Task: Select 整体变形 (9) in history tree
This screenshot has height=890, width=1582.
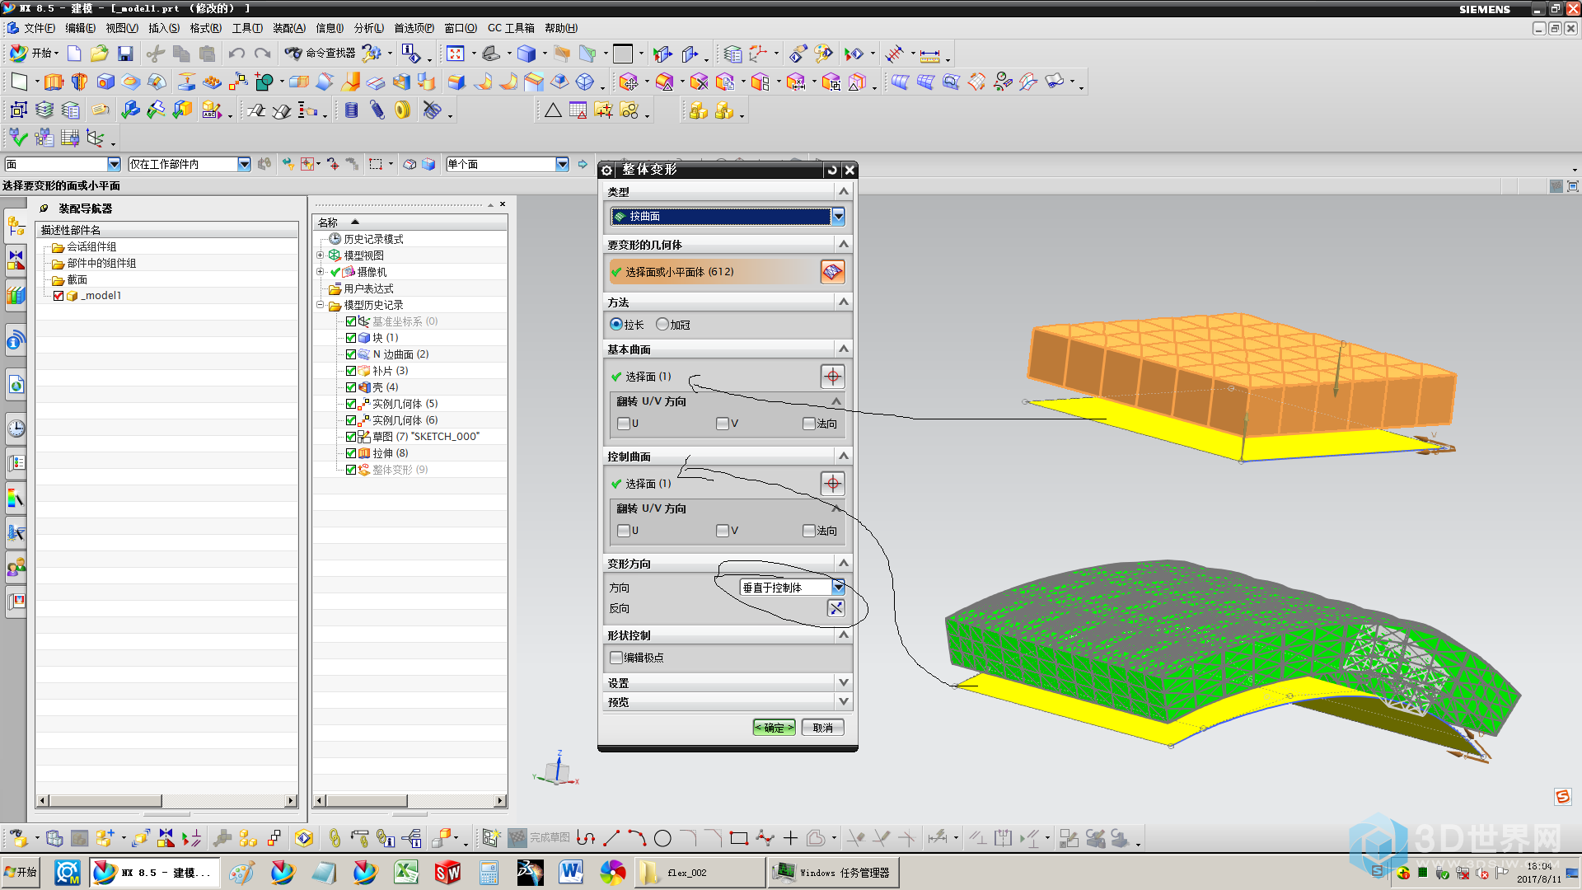Action: tap(400, 470)
